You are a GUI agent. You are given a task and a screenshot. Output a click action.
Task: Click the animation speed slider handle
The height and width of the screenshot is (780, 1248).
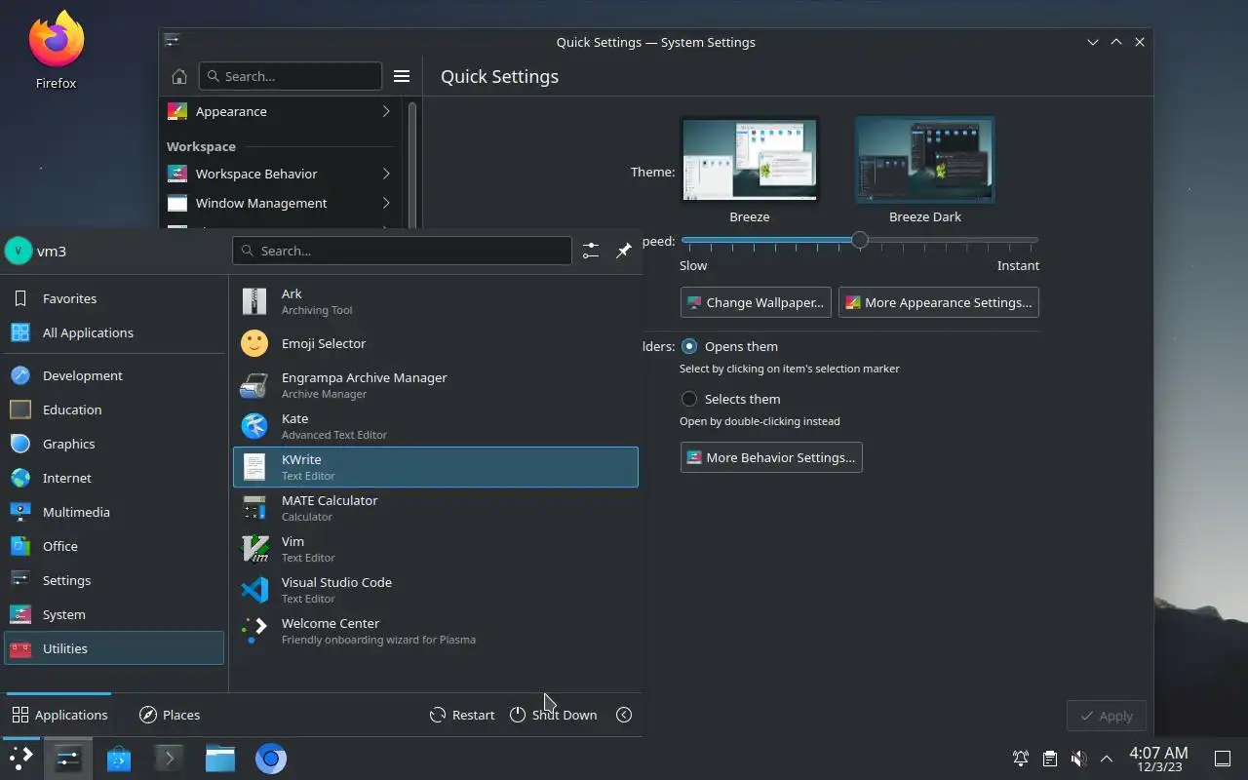click(859, 240)
